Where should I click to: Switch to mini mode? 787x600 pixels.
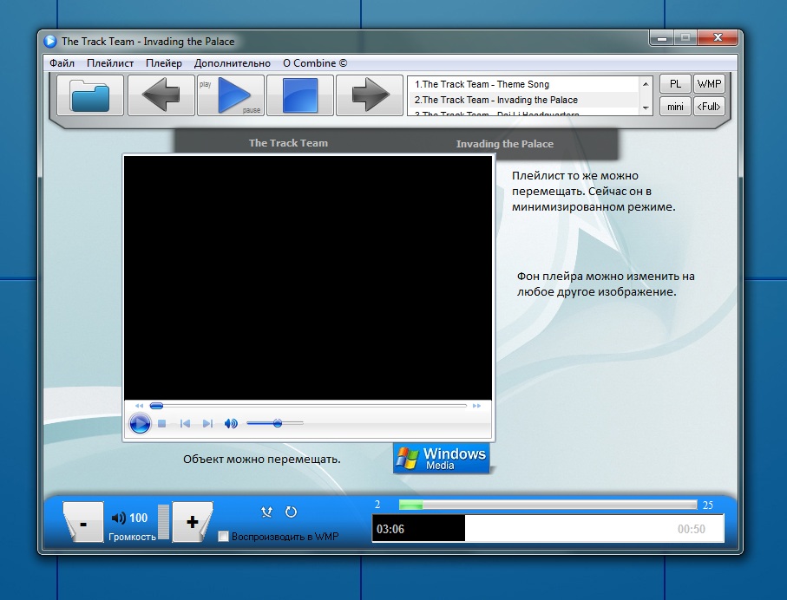[675, 107]
